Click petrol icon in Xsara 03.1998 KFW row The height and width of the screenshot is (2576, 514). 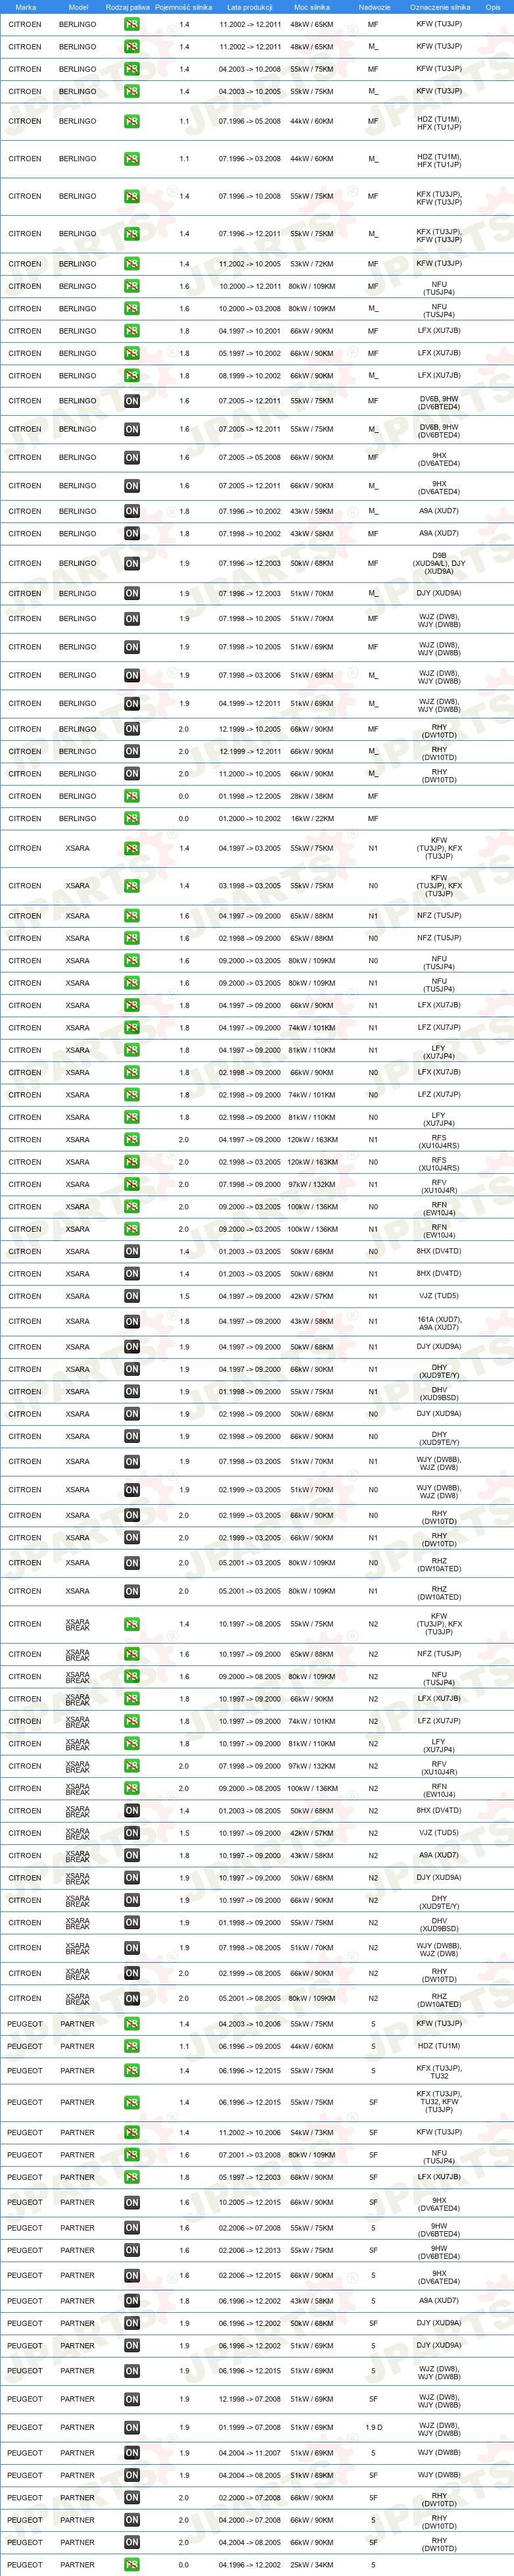(131, 886)
